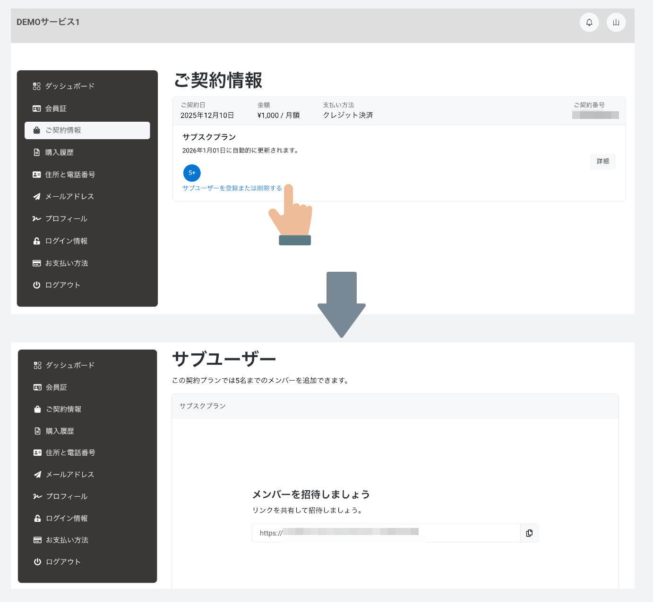Click the DEMOサービス1 site title
The image size is (653, 602).
[x=48, y=22]
